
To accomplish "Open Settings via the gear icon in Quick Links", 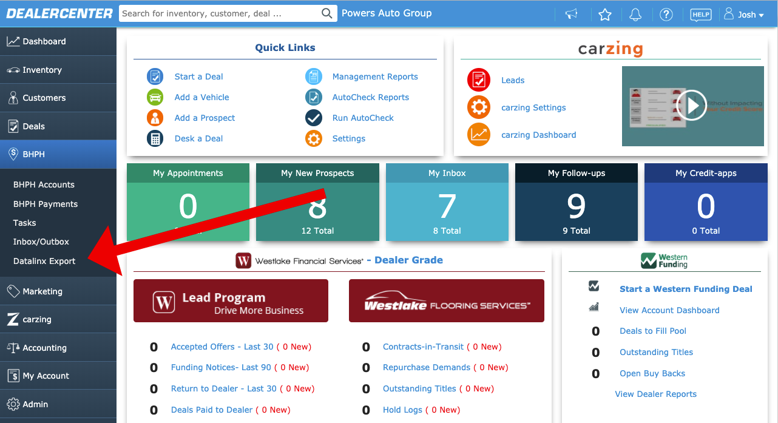I will (x=313, y=138).
